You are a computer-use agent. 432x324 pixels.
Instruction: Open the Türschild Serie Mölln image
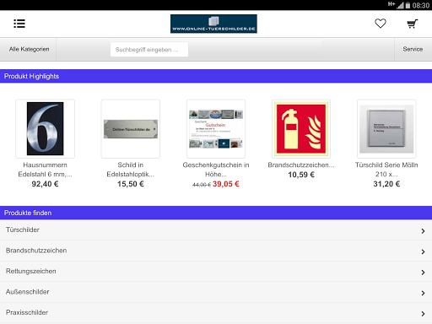click(386, 128)
